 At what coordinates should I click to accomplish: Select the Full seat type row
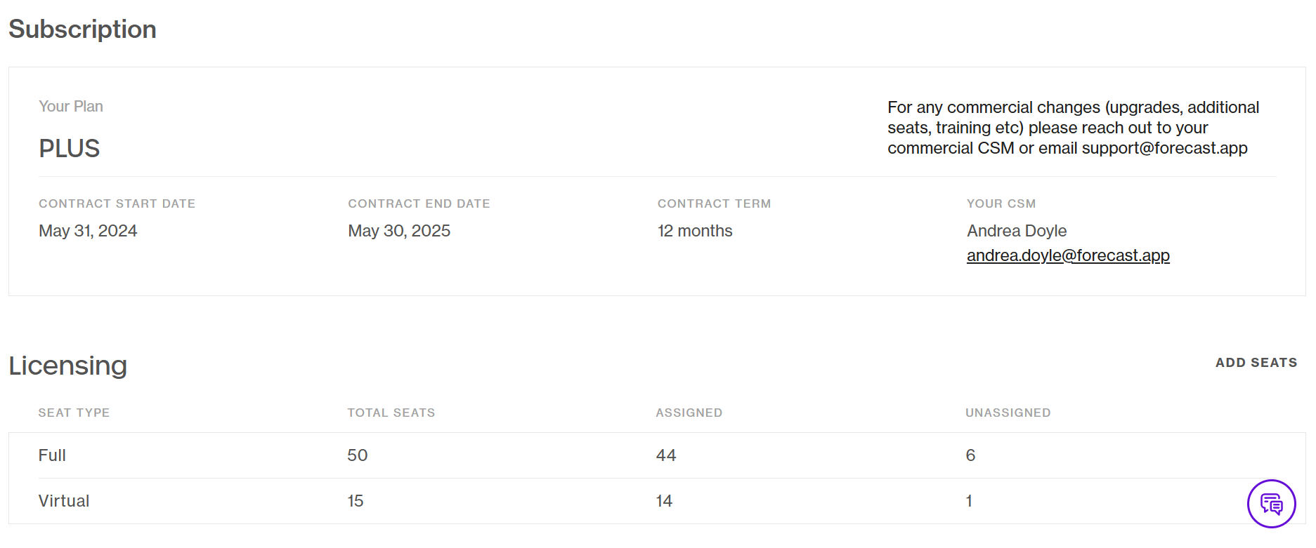(x=657, y=455)
